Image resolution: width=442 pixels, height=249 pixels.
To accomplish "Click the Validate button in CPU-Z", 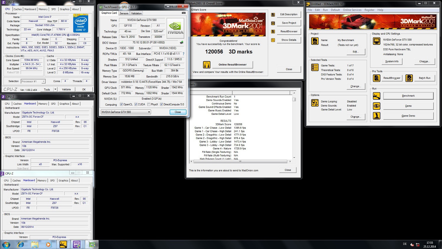I will tap(66, 89).
